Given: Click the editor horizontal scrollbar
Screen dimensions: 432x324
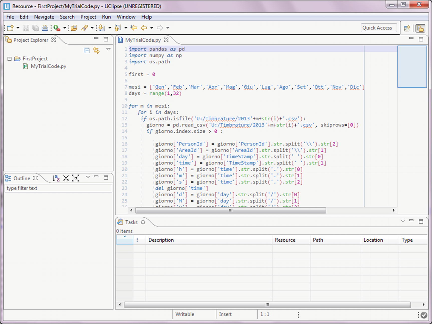Looking at the screenshot, I should click(231, 210).
